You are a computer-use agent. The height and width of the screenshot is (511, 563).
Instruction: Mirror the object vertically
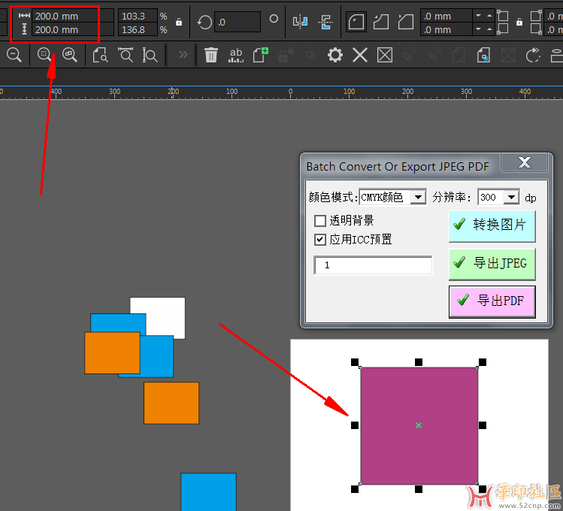[325, 23]
